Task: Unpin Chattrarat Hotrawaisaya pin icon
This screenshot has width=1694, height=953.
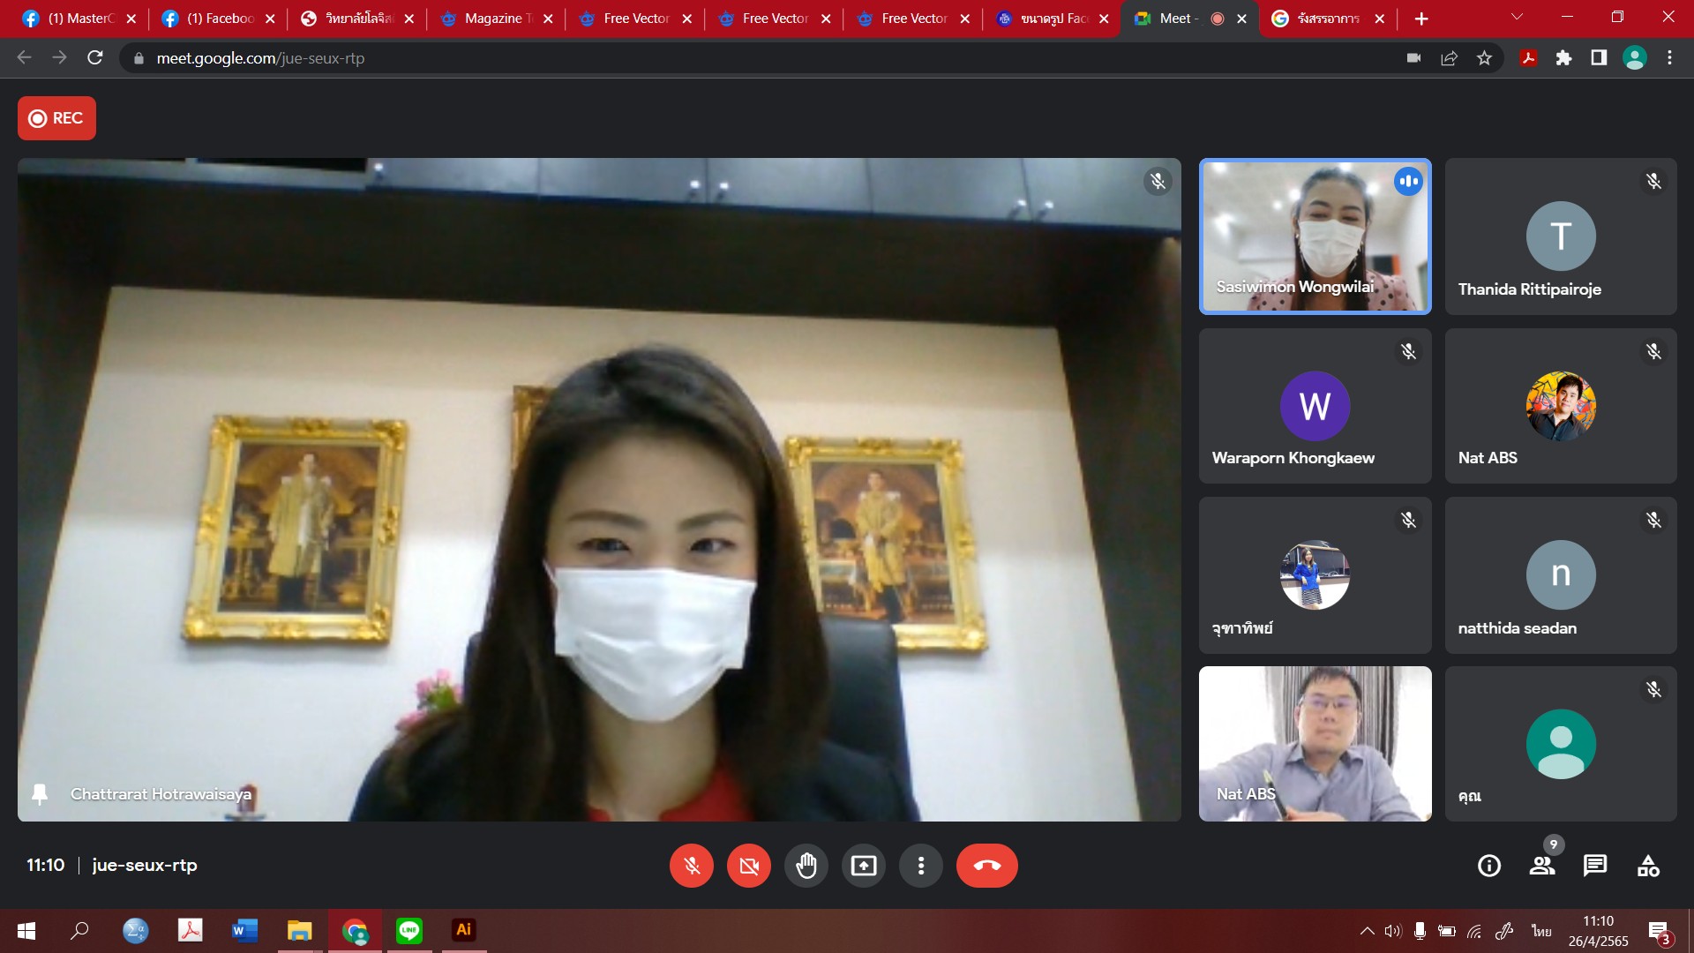Action: (40, 794)
